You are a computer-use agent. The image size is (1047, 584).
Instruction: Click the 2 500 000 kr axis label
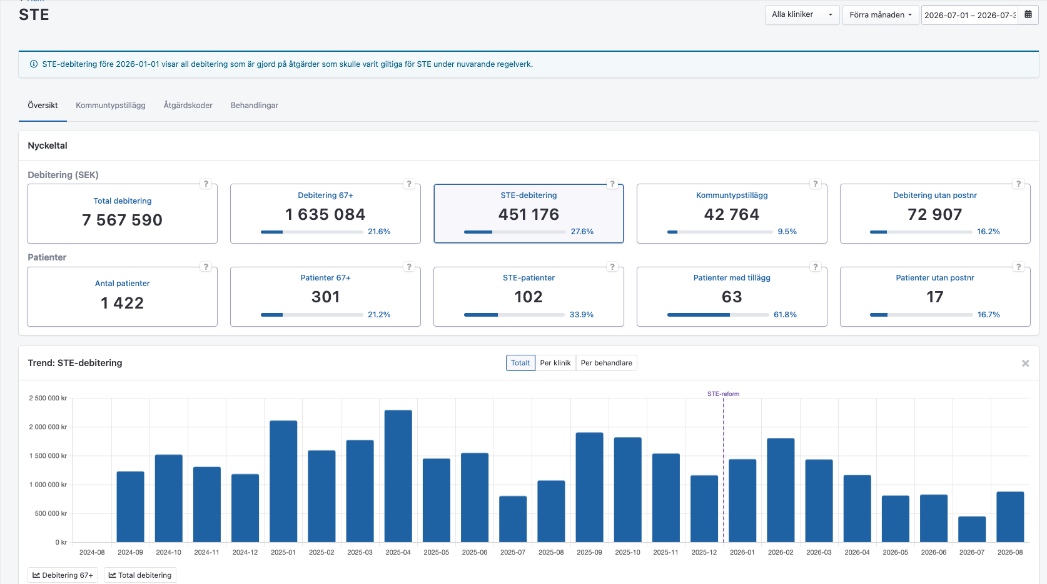(x=48, y=398)
